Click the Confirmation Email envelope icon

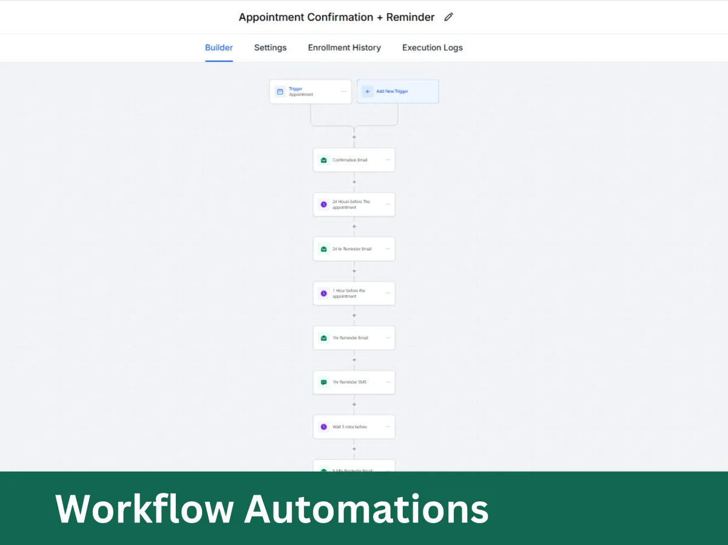[323, 160]
